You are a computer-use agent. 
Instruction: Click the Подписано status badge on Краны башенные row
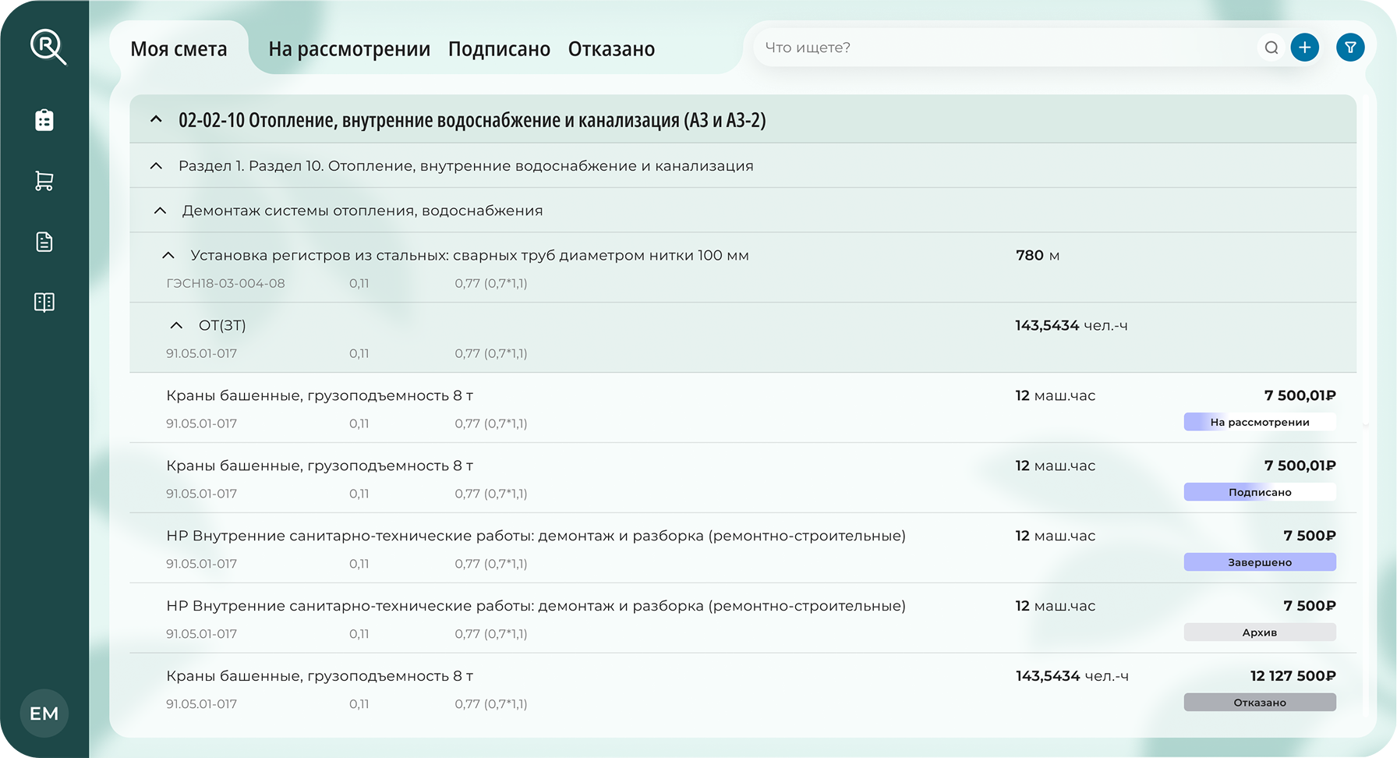tap(1259, 491)
